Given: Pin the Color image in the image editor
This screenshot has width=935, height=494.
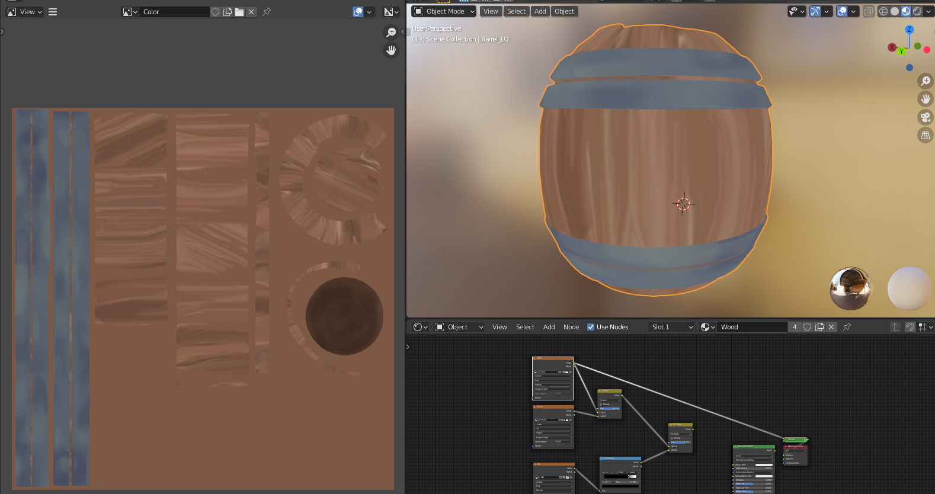Looking at the screenshot, I should (x=267, y=12).
